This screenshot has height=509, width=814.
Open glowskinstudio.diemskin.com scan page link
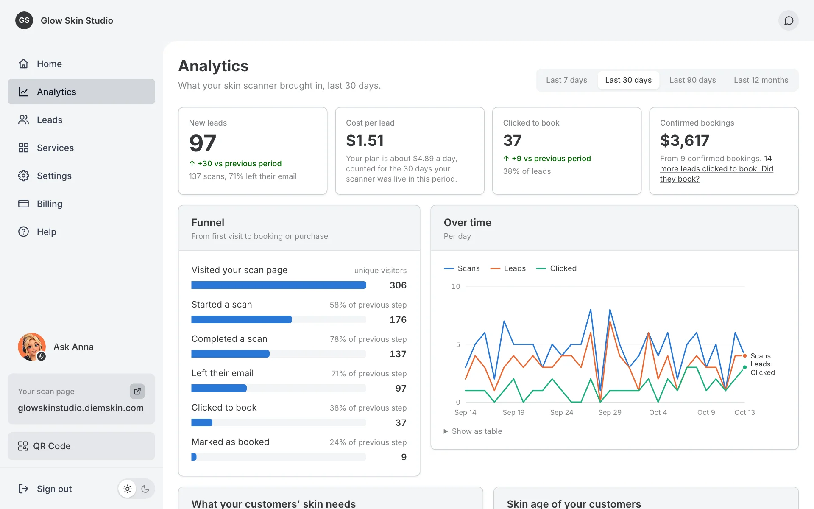click(x=81, y=408)
